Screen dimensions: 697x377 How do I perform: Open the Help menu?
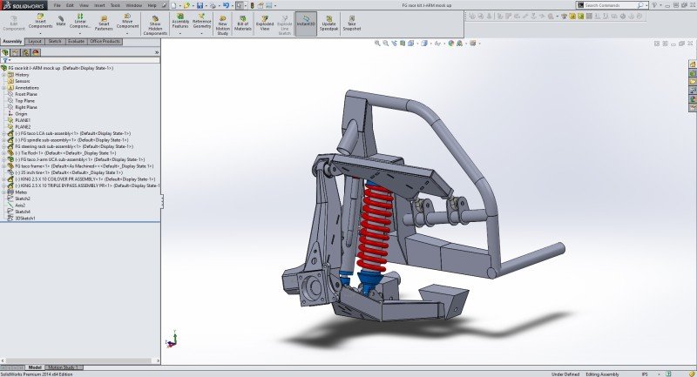[x=152, y=5]
